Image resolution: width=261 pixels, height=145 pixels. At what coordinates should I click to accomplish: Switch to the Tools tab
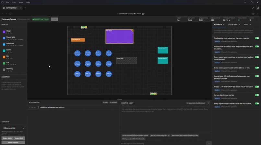coord(247,25)
